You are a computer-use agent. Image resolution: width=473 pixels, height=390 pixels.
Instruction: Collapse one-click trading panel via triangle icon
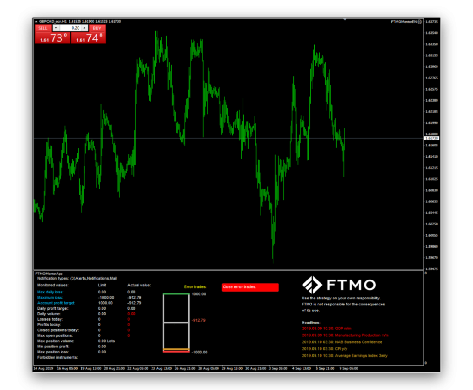[36, 22]
